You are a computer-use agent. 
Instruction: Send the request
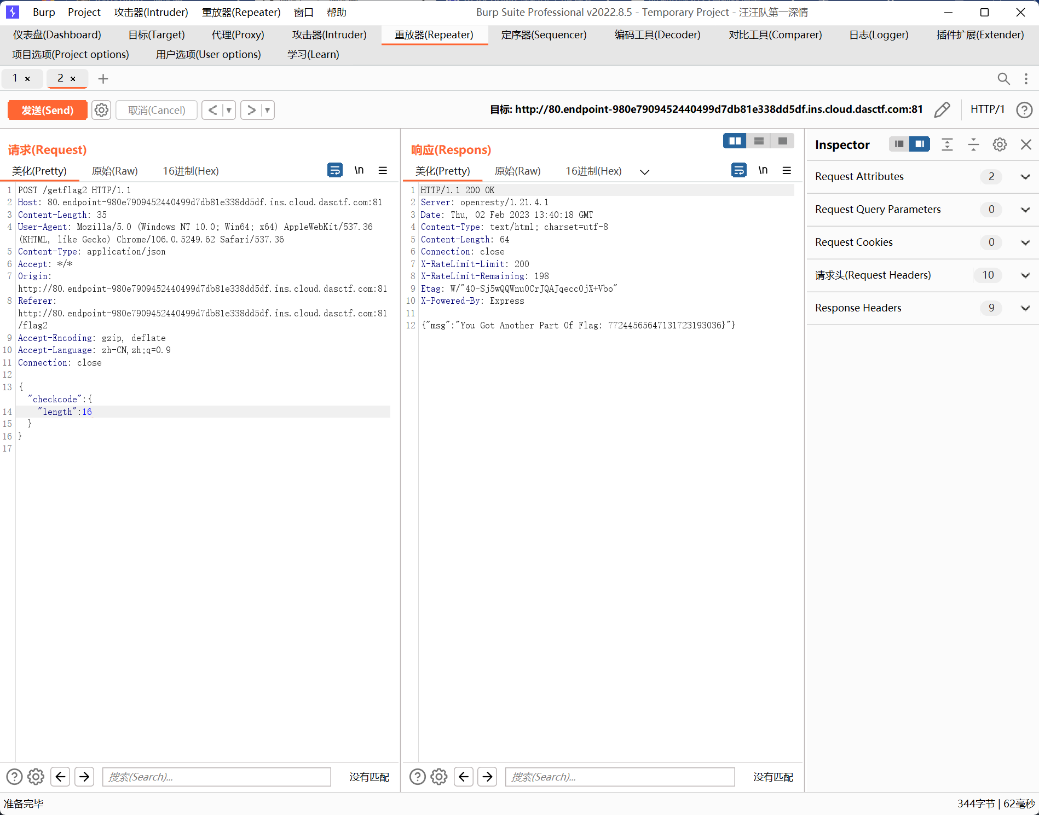(x=48, y=110)
